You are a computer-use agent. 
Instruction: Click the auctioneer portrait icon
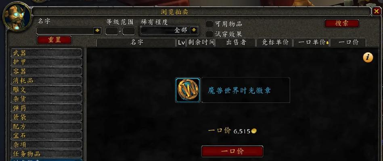[17, 17]
